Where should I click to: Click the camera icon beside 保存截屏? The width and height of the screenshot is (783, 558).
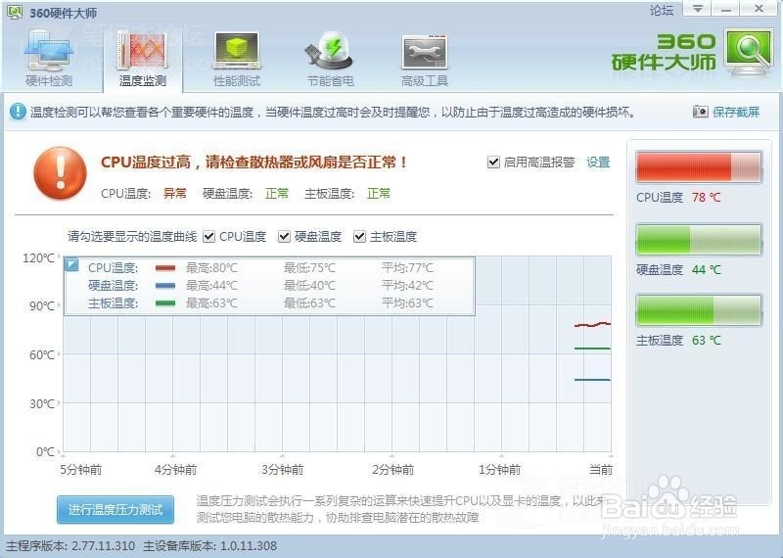point(700,112)
